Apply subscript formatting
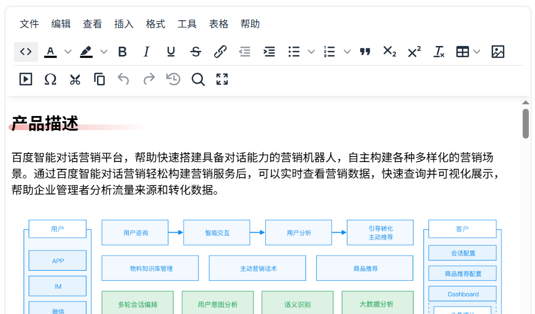The width and height of the screenshot is (535, 314). [x=390, y=52]
